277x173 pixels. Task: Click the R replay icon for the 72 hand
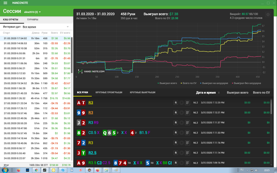[x=176, y=143]
